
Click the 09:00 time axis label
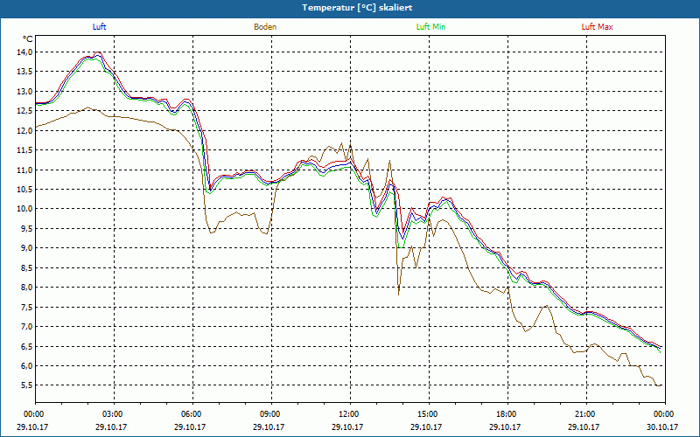click(271, 414)
